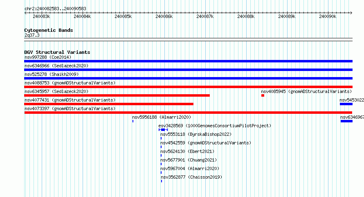Click the 240088k ruler position

pyautogui.click(x=246, y=16)
